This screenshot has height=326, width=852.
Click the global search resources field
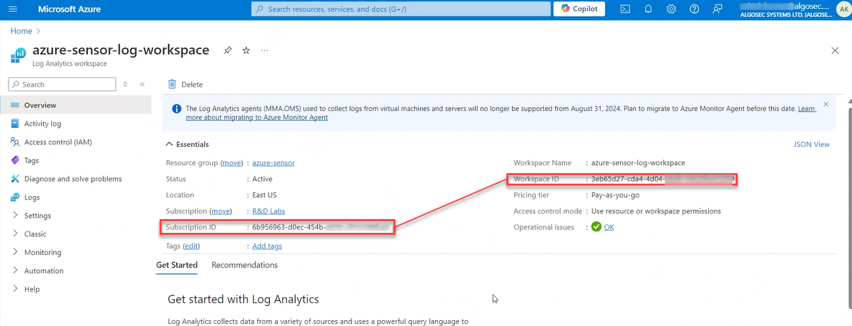click(401, 9)
